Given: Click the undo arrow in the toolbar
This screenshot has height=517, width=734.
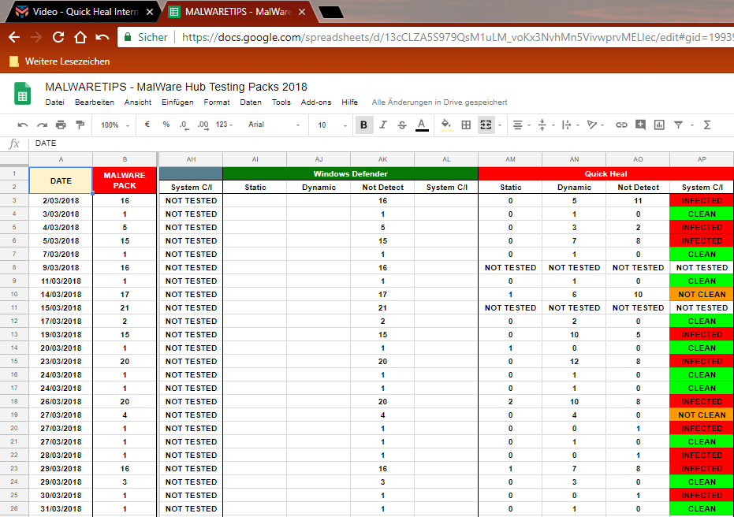Looking at the screenshot, I should pyautogui.click(x=23, y=125).
